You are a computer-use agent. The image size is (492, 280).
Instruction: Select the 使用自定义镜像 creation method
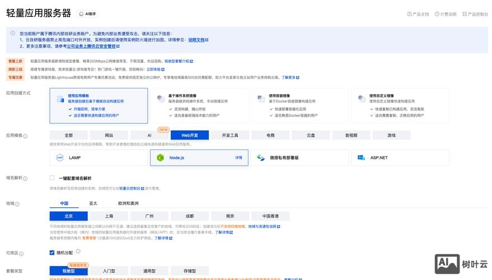coord(400,105)
